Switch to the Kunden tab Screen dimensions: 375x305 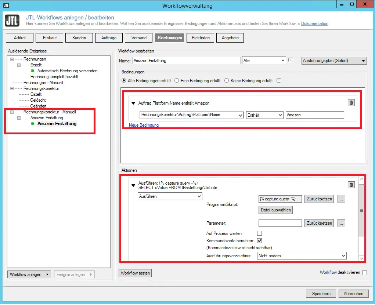[79, 38]
